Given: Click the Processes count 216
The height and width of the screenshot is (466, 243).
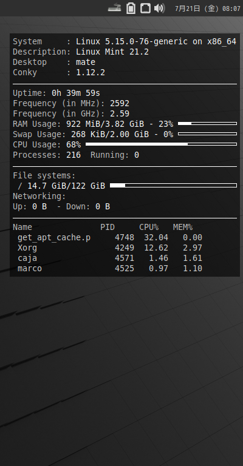Looking at the screenshot, I should [74, 155].
